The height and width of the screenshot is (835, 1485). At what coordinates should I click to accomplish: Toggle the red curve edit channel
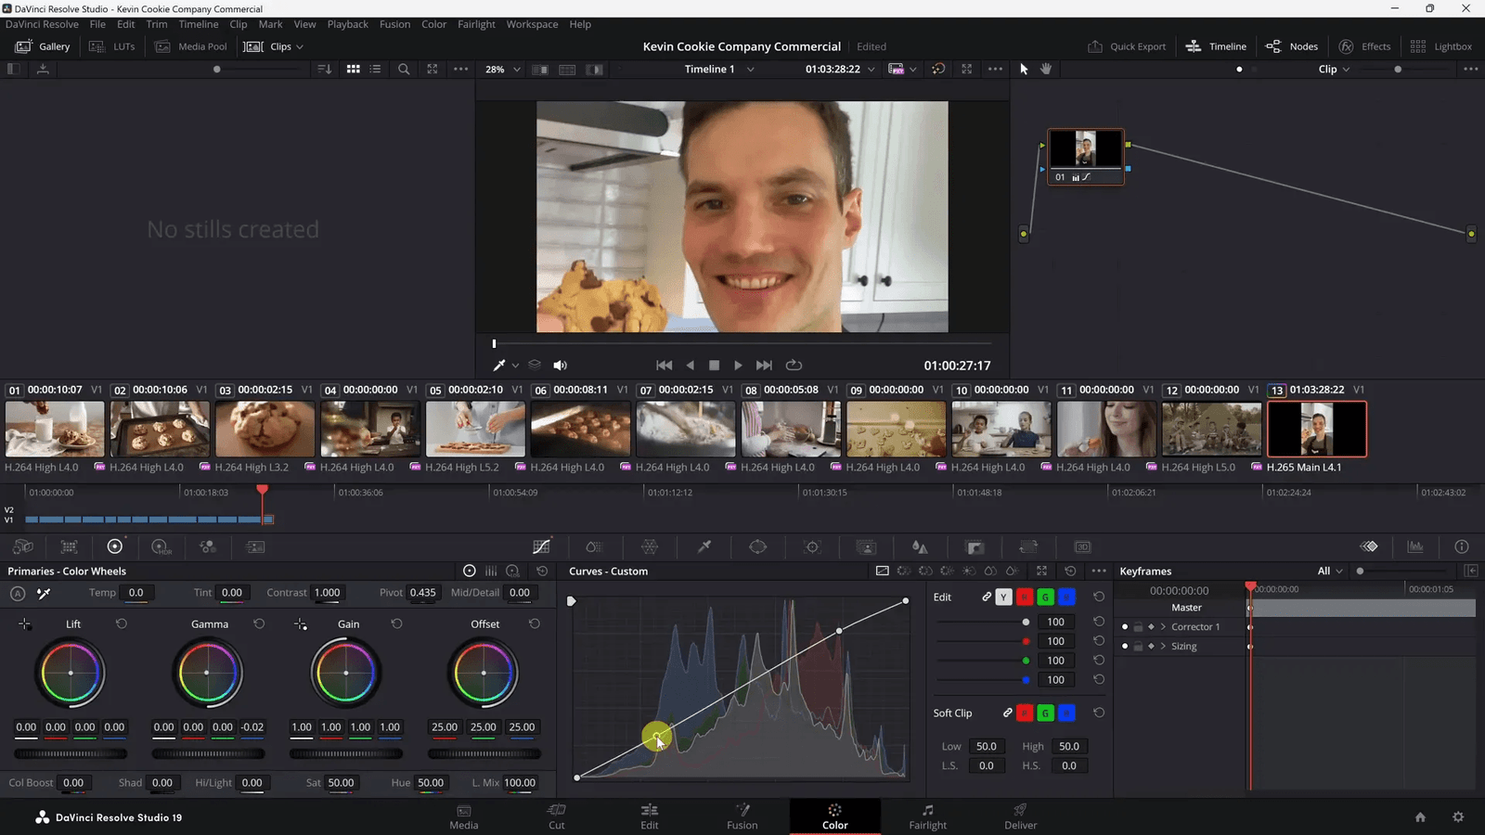point(1025,597)
